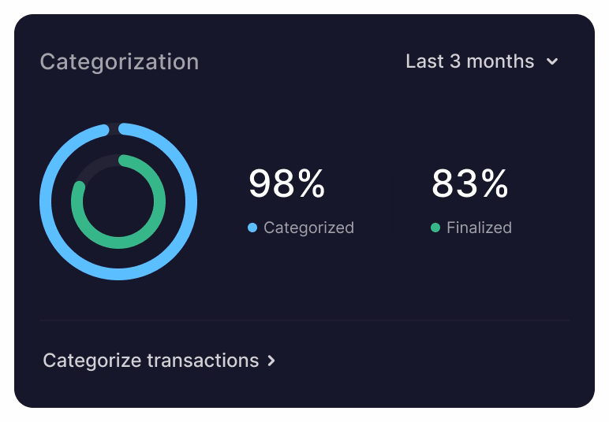Click the center of the donut chart

[118, 202]
